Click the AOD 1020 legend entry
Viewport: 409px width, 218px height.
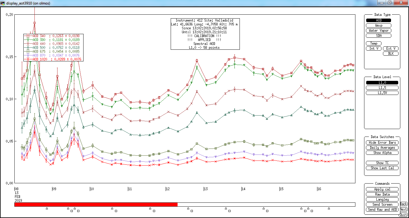point(53,59)
